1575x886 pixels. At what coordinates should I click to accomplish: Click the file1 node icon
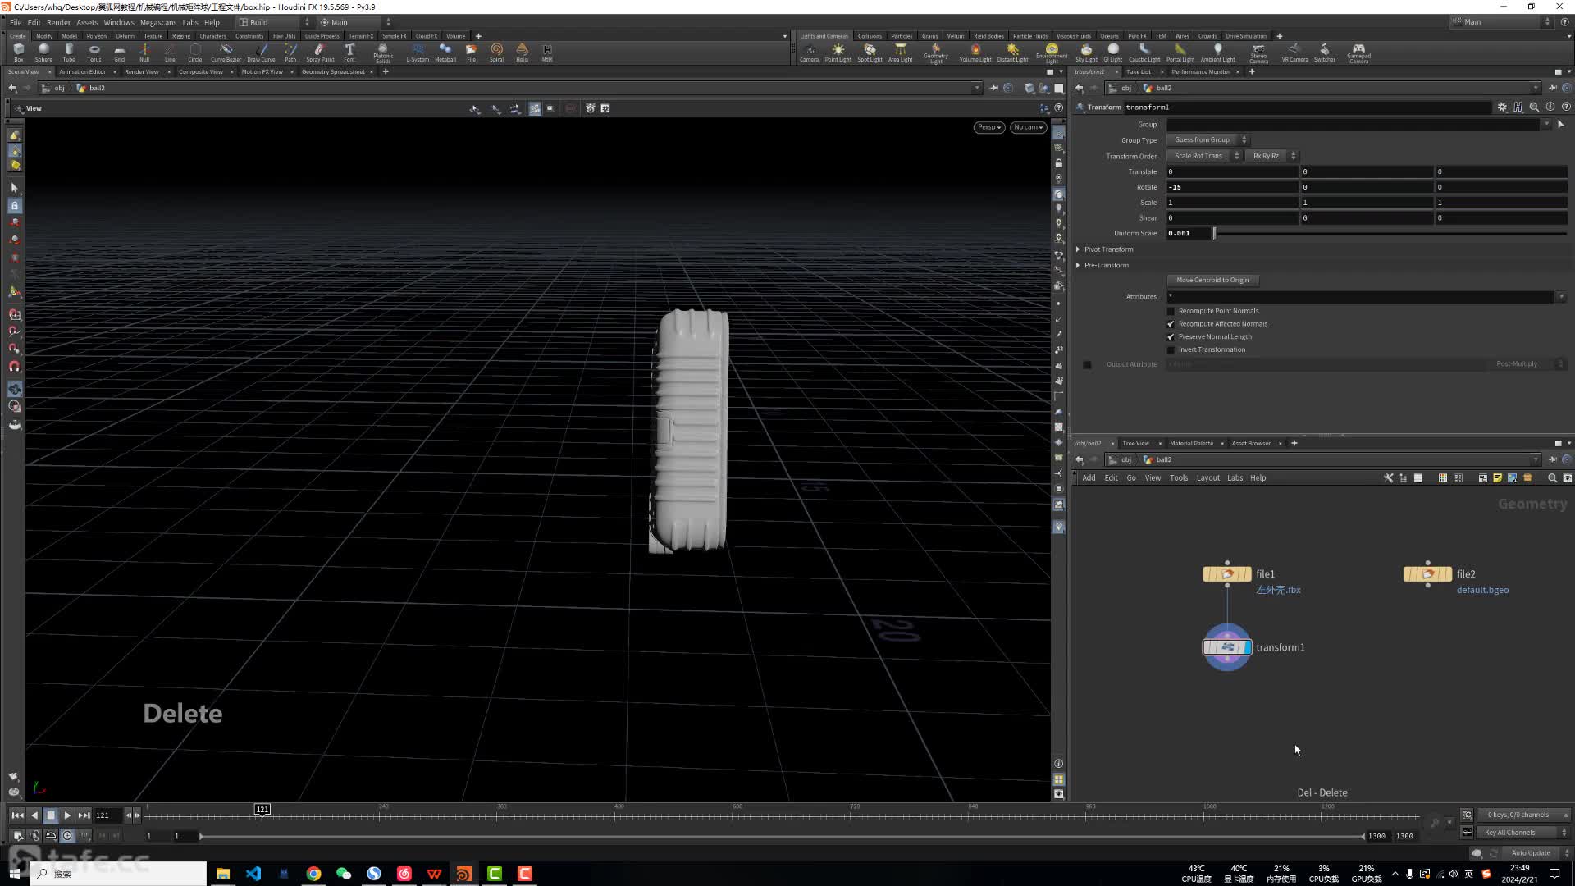[x=1227, y=574]
